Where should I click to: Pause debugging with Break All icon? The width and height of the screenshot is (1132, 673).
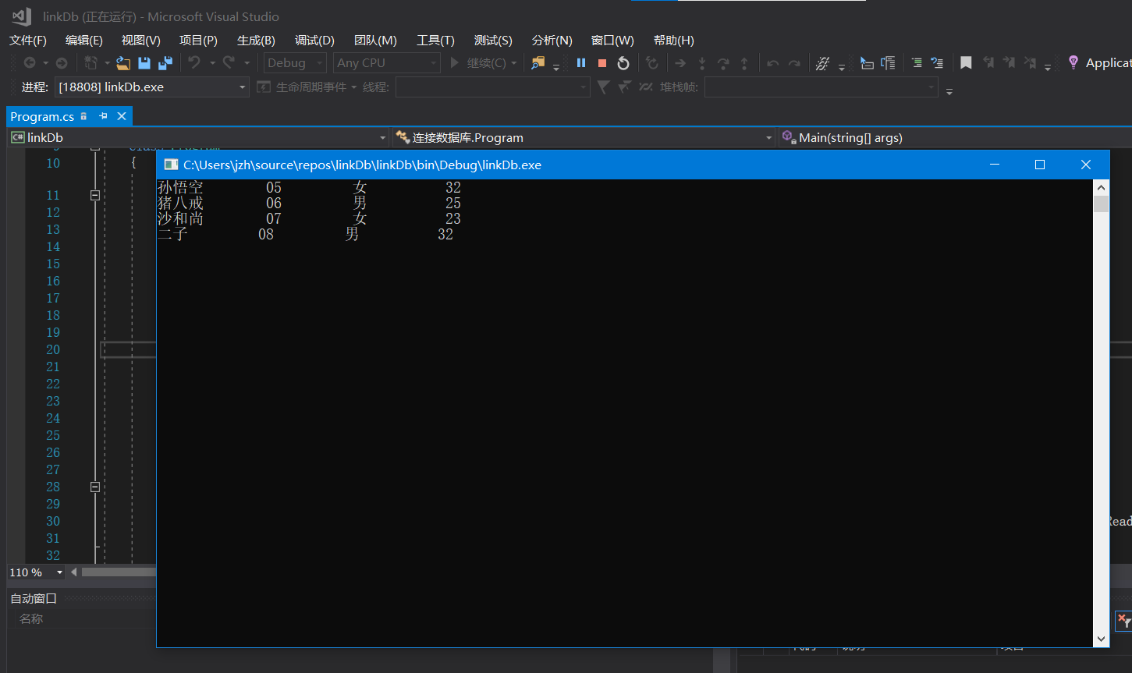tap(581, 63)
